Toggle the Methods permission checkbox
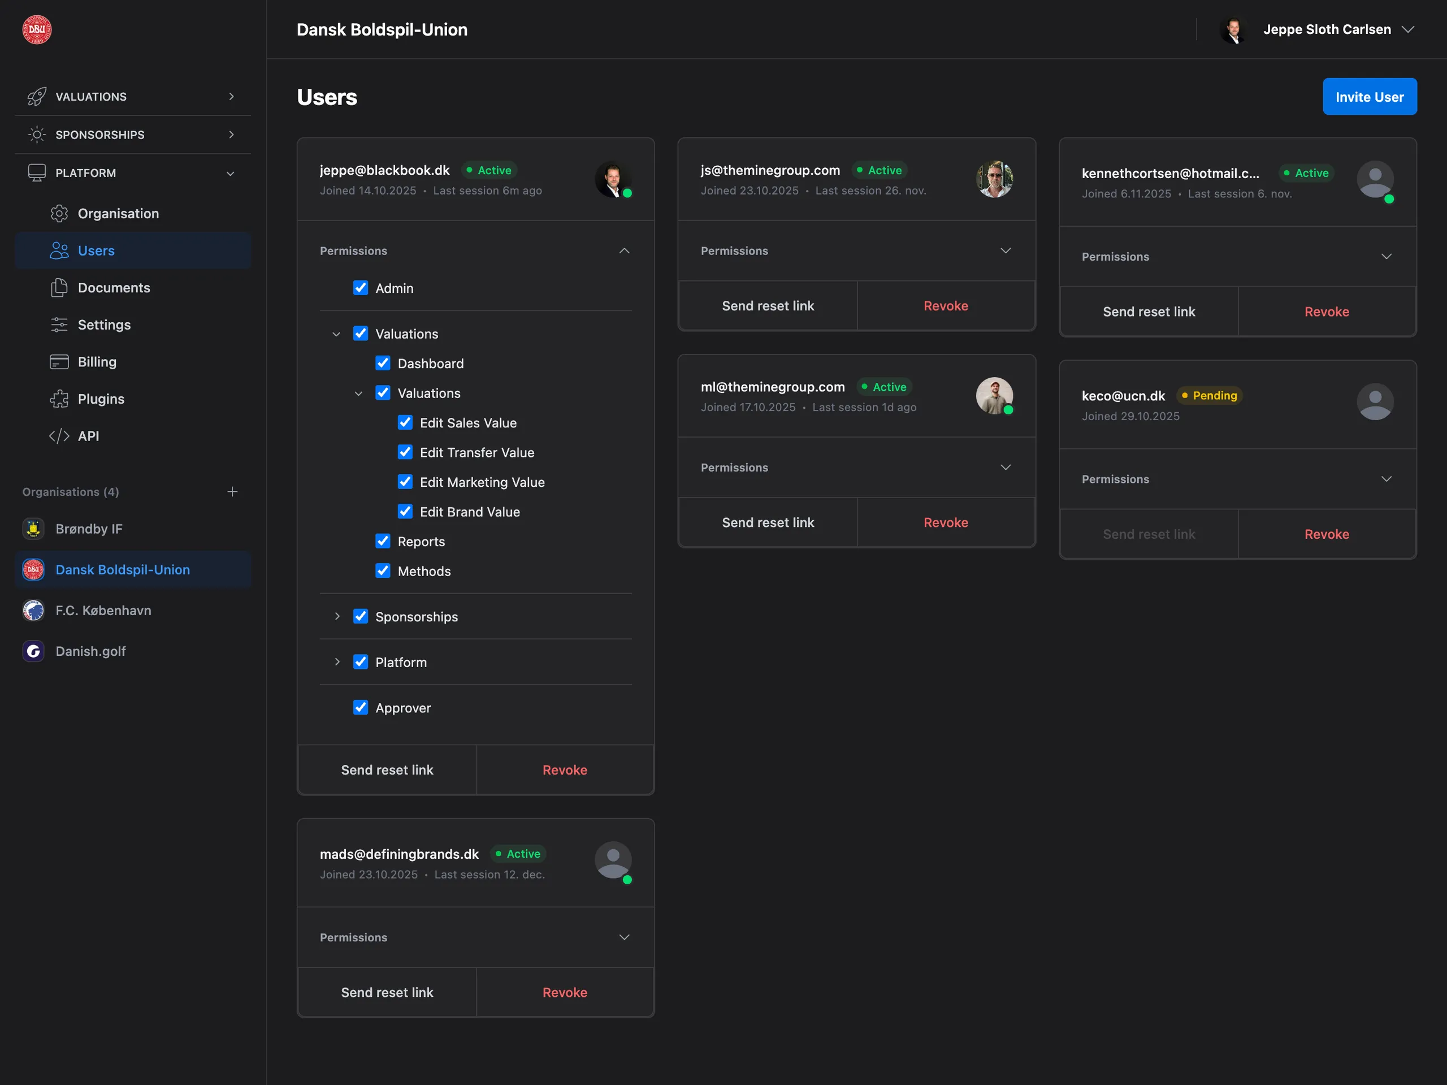Viewport: 1447px width, 1085px height. click(x=383, y=570)
